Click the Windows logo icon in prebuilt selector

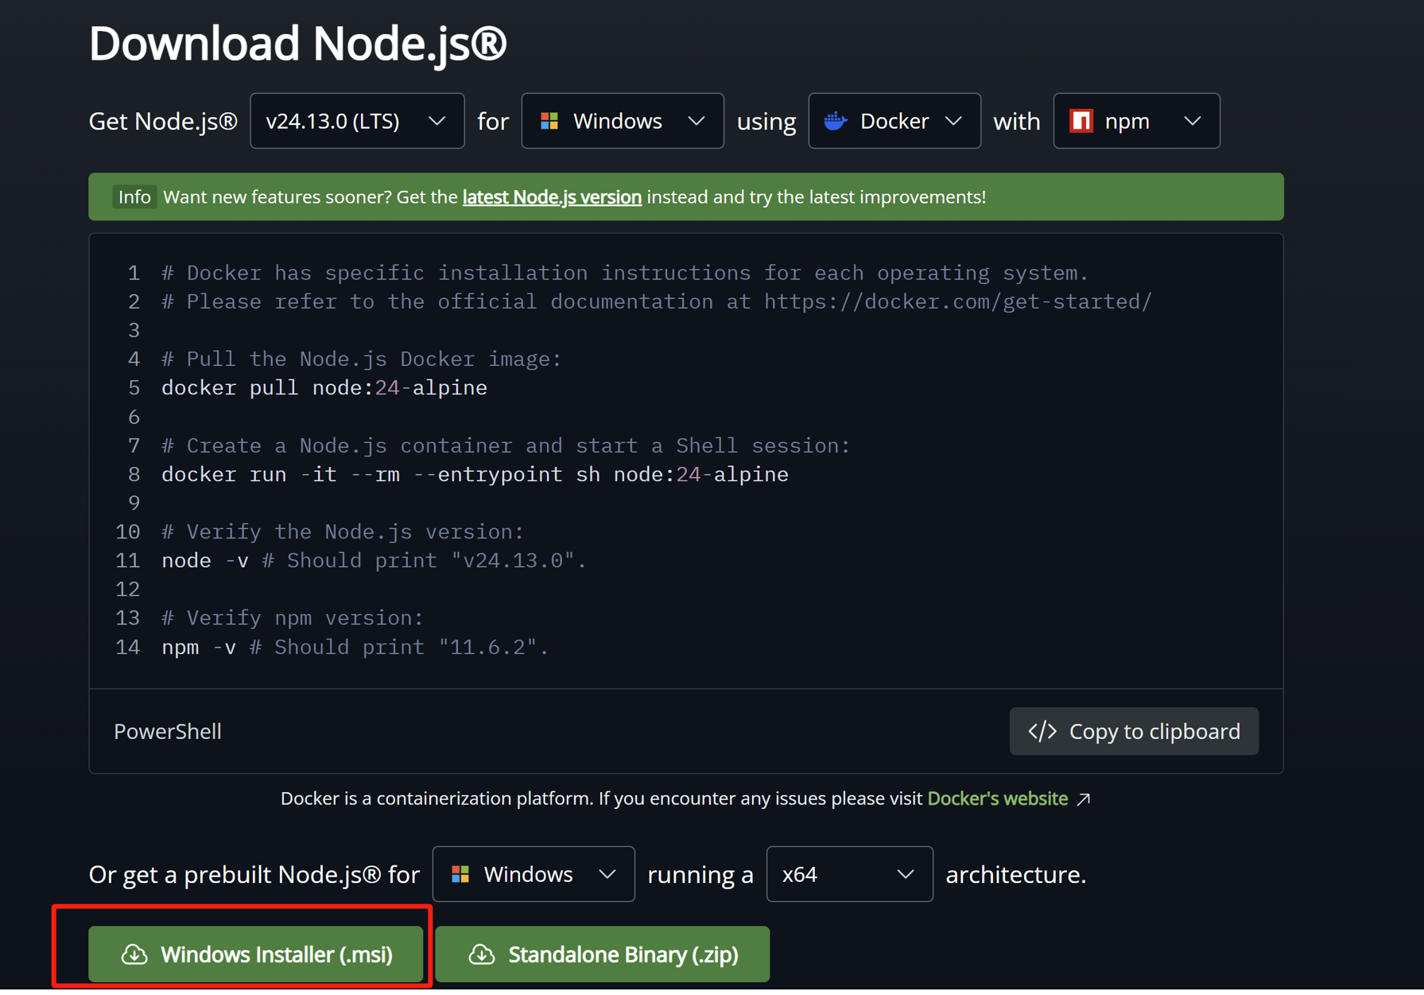pyautogui.click(x=460, y=874)
